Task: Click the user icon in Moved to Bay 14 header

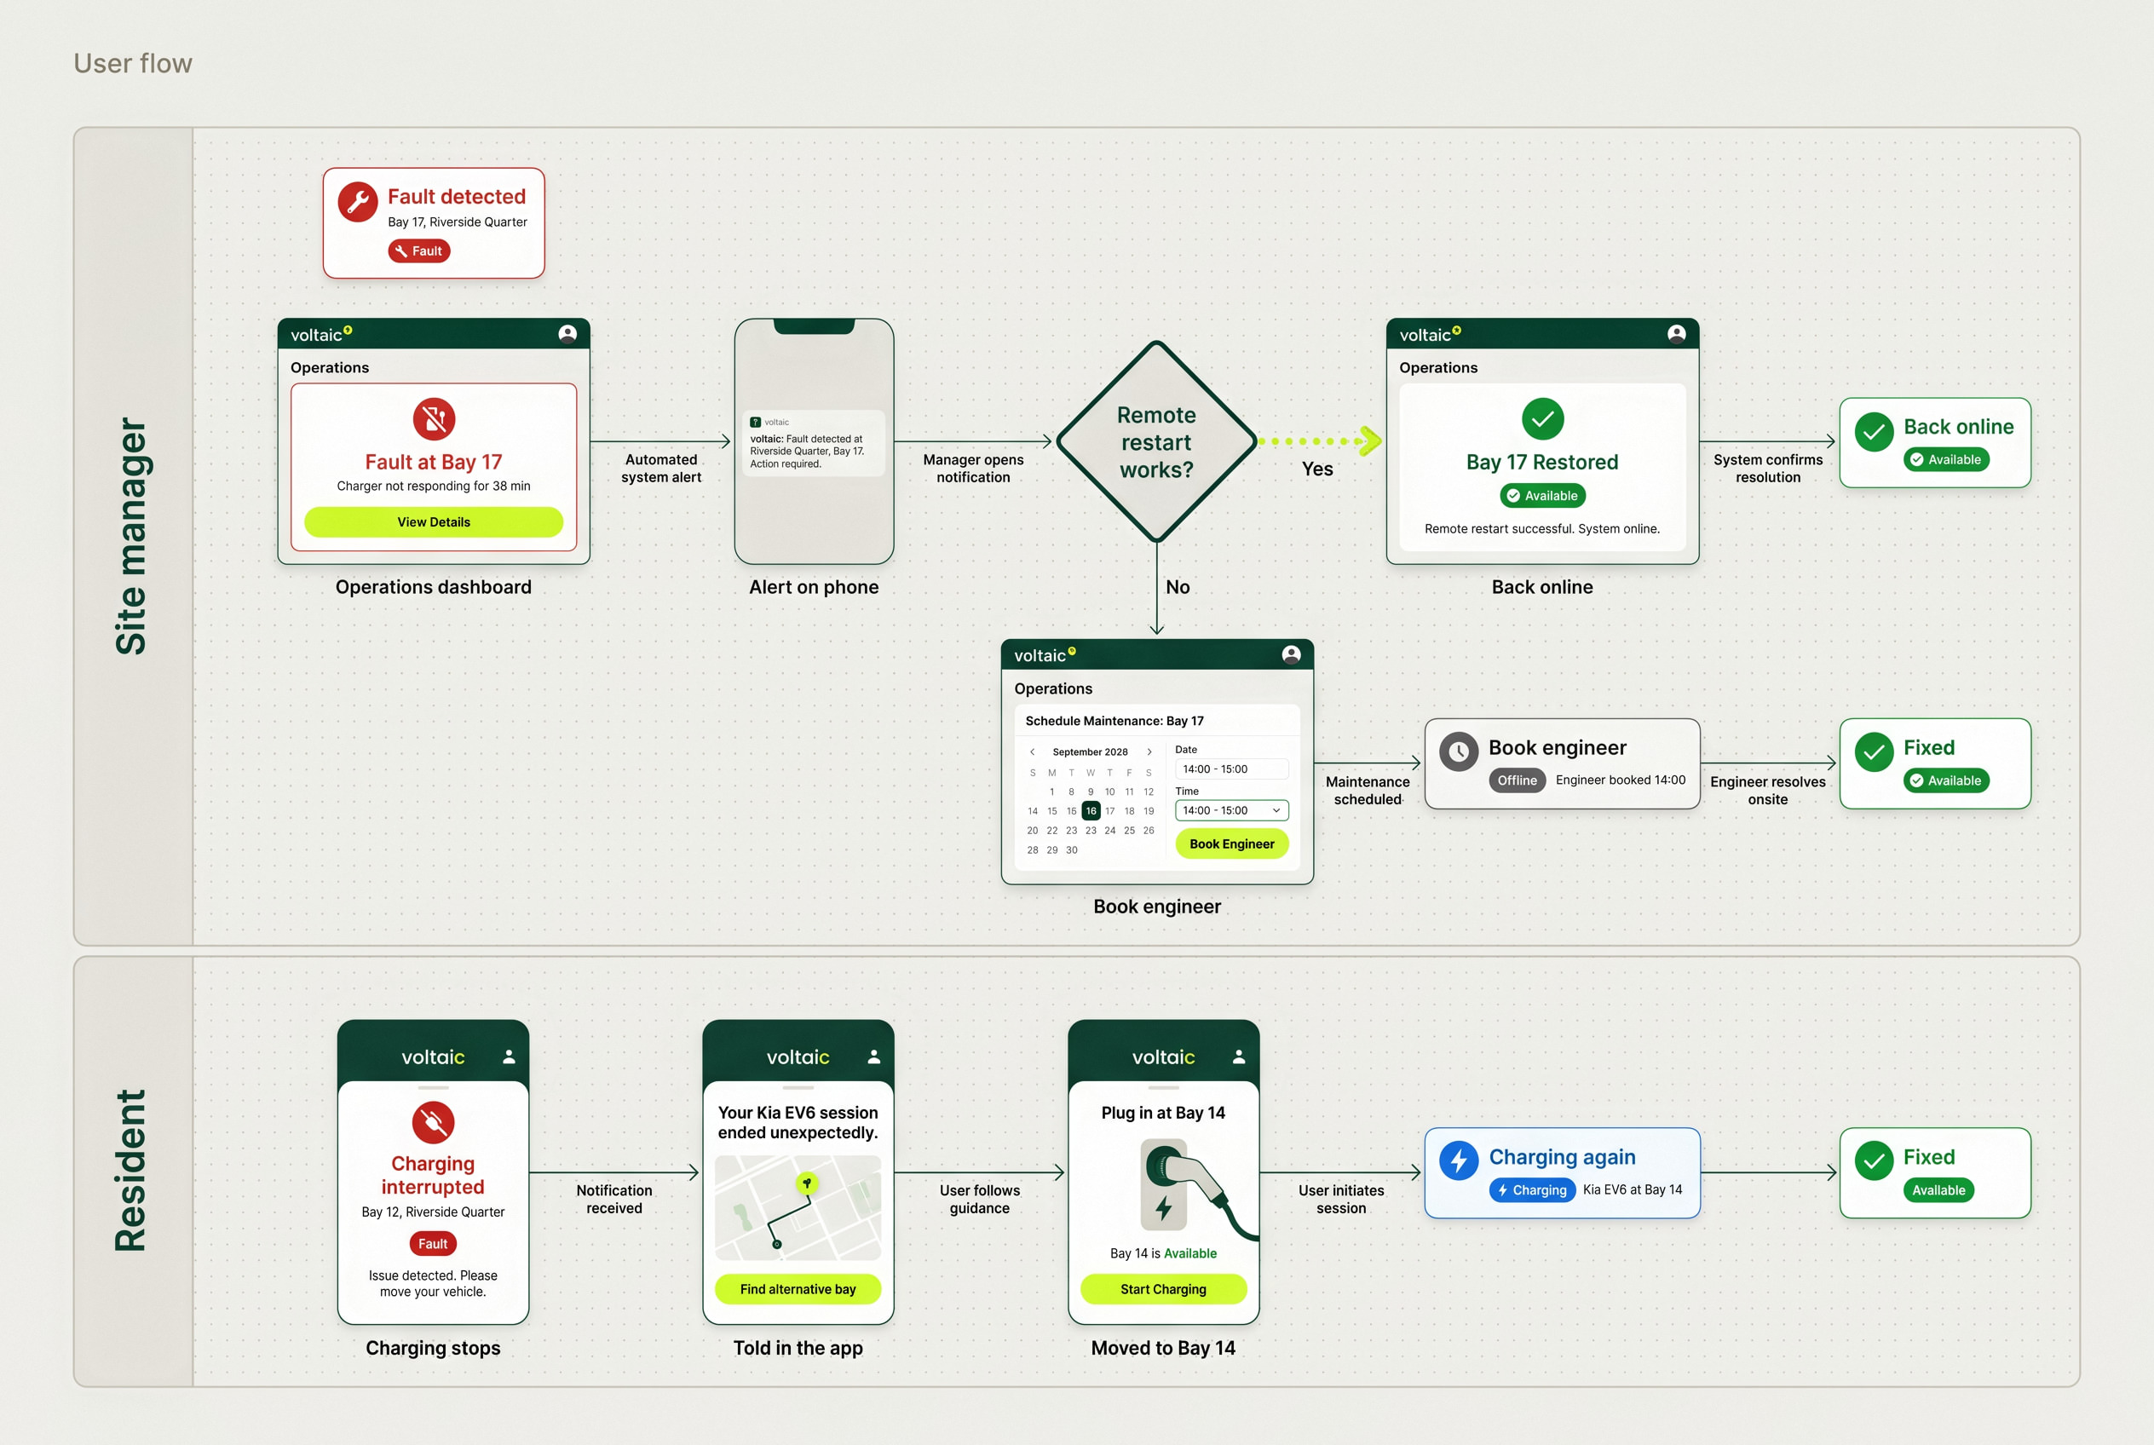Action: click(x=1239, y=1057)
